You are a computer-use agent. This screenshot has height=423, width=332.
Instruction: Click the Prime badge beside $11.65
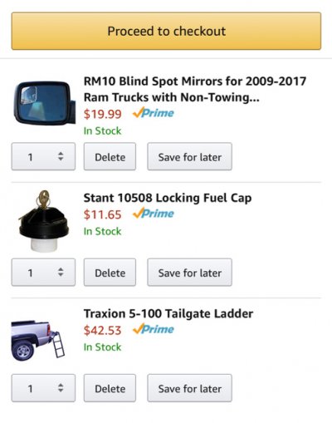click(x=154, y=214)
